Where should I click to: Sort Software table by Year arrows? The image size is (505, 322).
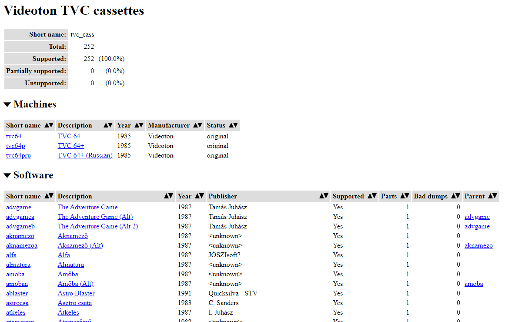(x=200, y=196)
